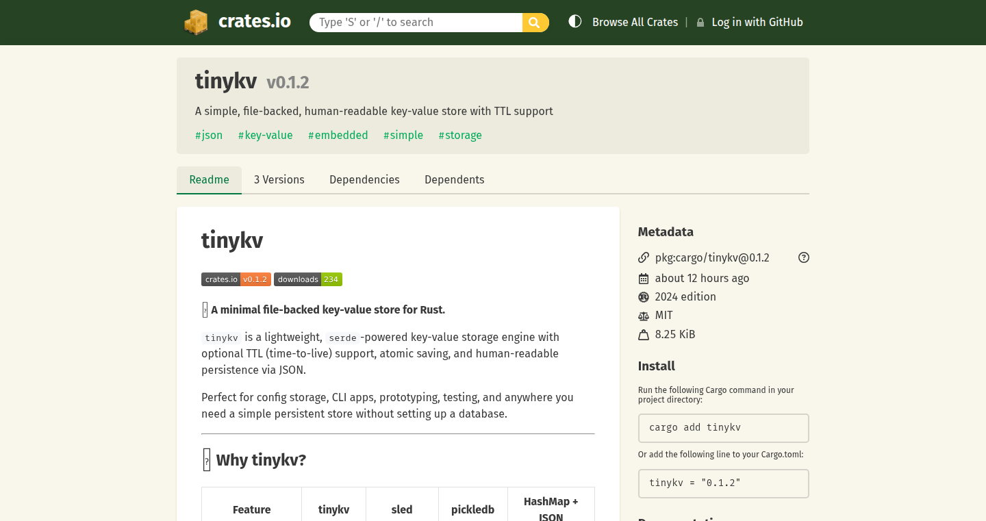Copy the tinykv = "0.1.2" line

pos(724,483)
